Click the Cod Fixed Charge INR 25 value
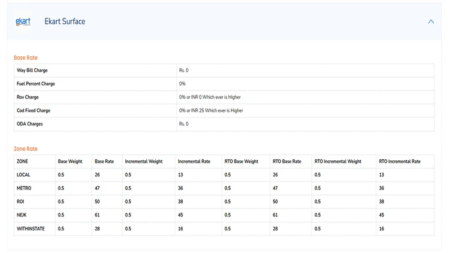The image size is (450, 253). pos(211,110)
